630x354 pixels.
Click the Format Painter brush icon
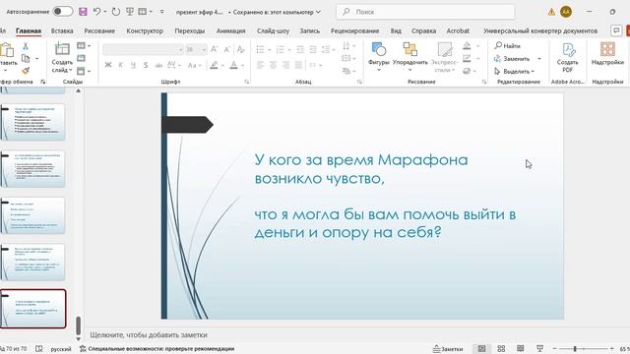point(26,71)
